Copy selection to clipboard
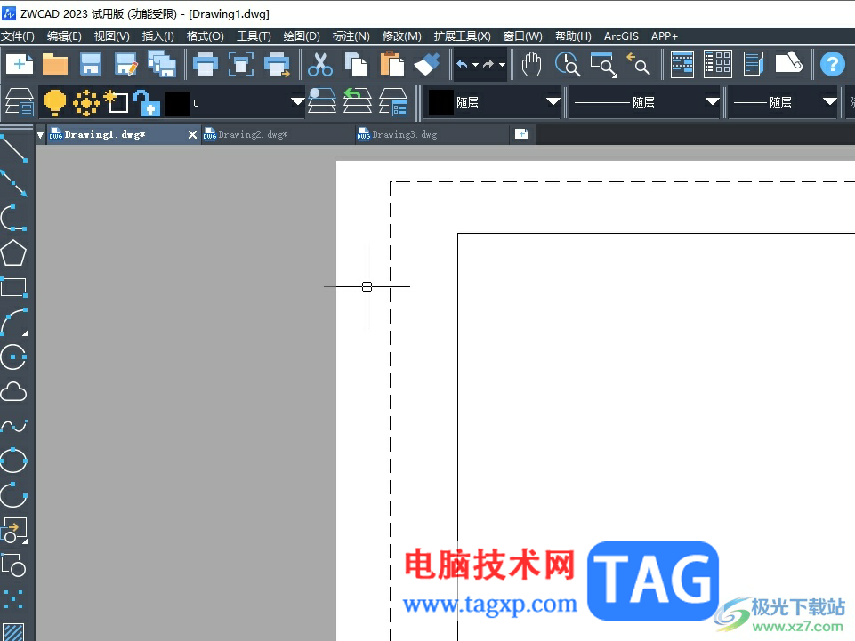Screen dimensions: 855x641 [x=356, y=64]
